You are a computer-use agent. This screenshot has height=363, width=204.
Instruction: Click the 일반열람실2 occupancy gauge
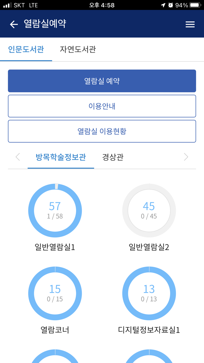pos(149,211)
